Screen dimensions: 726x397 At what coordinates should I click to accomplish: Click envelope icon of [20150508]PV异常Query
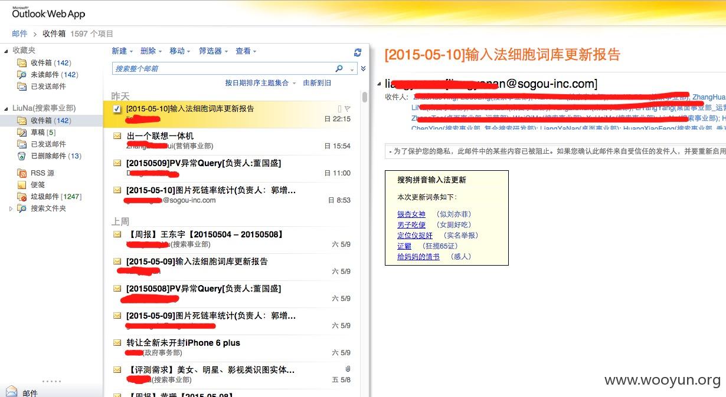117,288
